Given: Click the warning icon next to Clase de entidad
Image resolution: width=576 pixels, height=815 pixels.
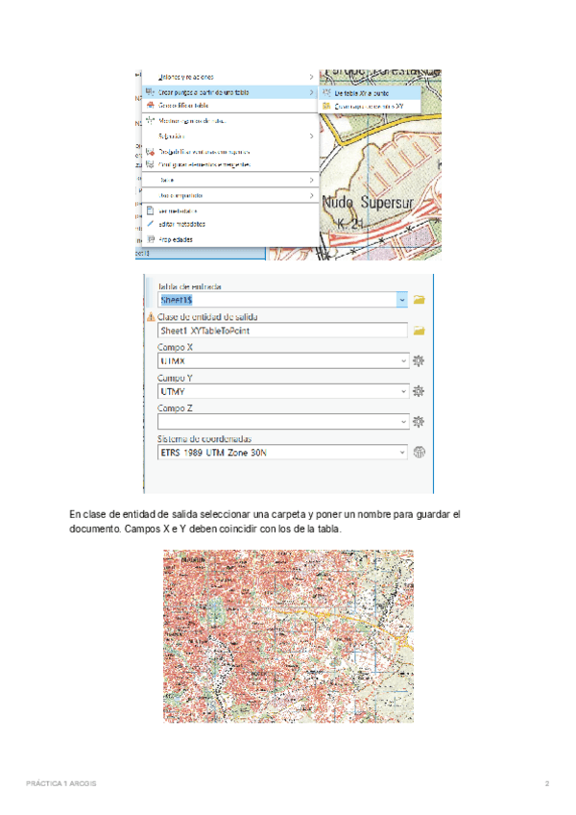Looking at the screenshot, I should pos(151,316).
